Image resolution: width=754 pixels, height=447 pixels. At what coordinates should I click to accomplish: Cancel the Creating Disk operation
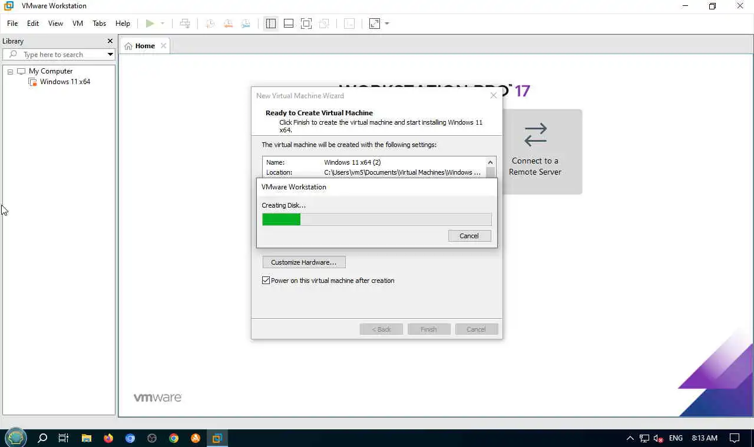pos(469,236)
